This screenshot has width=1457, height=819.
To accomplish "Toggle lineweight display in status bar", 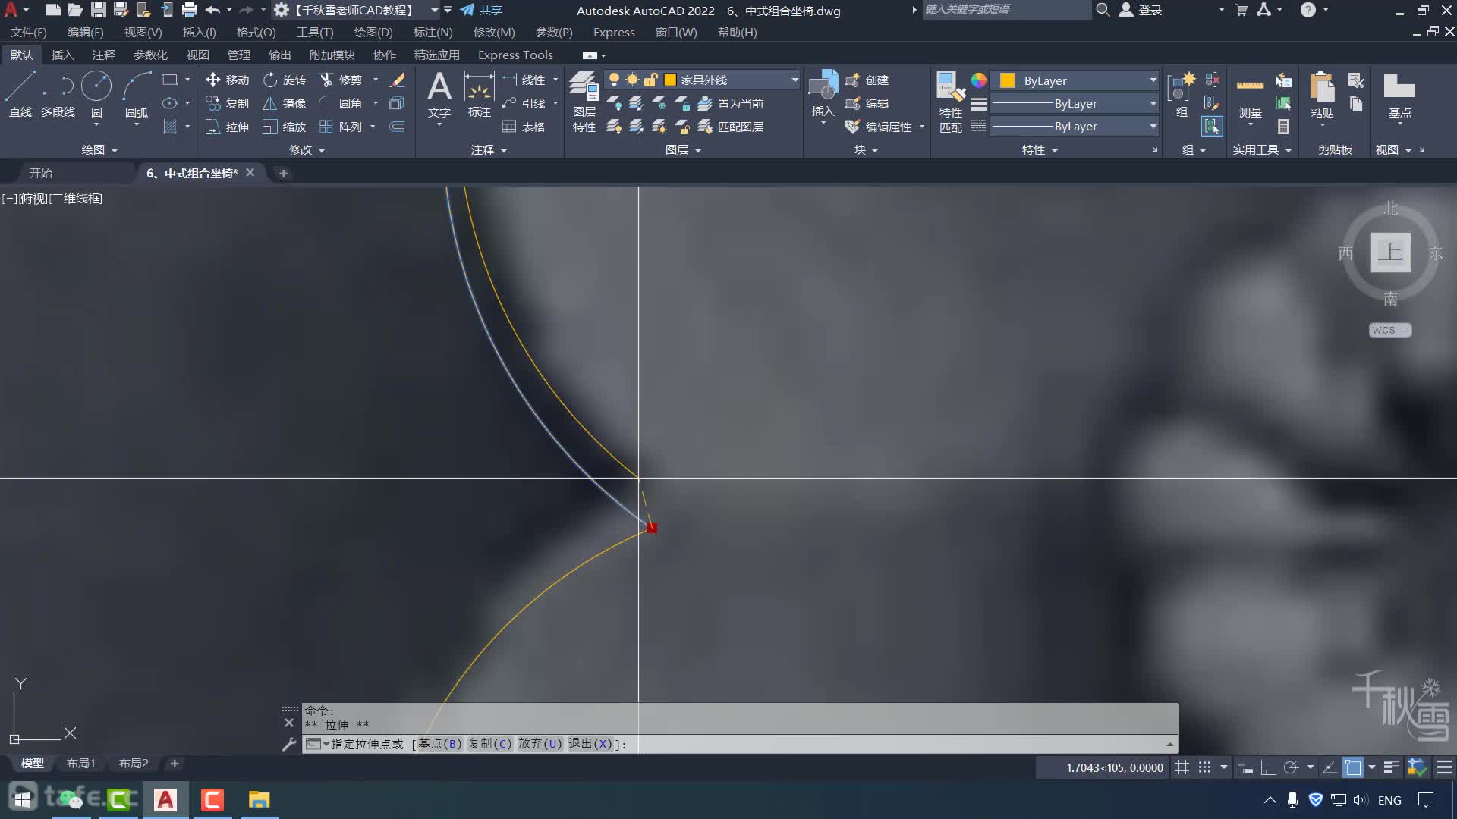I will 1391,767.
